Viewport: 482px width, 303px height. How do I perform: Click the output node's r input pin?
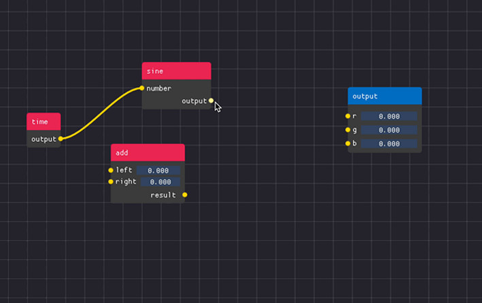point(347,116)
